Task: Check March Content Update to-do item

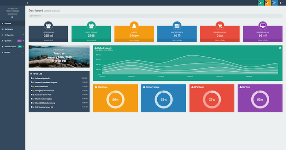Action: pyautogui.click(x=31, y=99)
